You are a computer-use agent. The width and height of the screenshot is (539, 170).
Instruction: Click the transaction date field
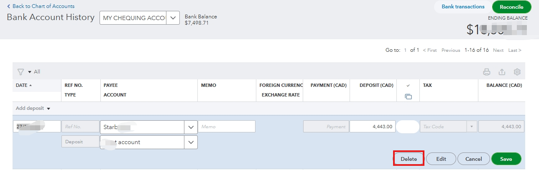pos(37,127)
